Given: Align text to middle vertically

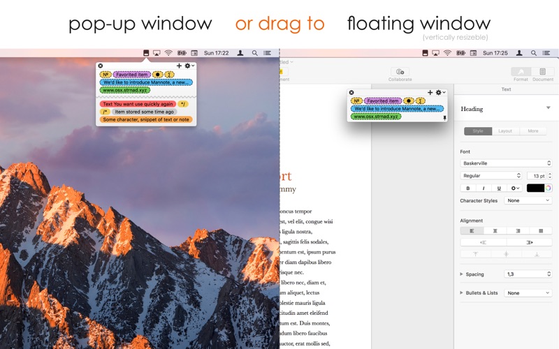Looking at the screenshot, I should coord(506,254).
